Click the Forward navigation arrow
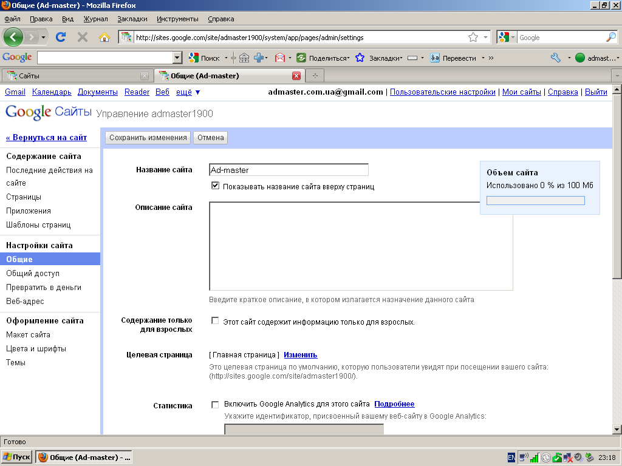 coord(32,37)
